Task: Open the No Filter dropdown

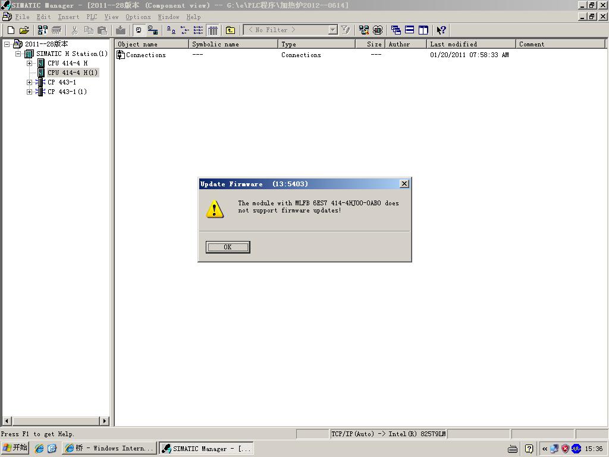Action: [x=333, y=30]
